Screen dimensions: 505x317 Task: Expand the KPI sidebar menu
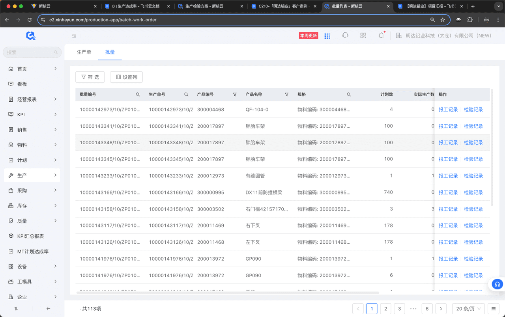tap(55, 114)
